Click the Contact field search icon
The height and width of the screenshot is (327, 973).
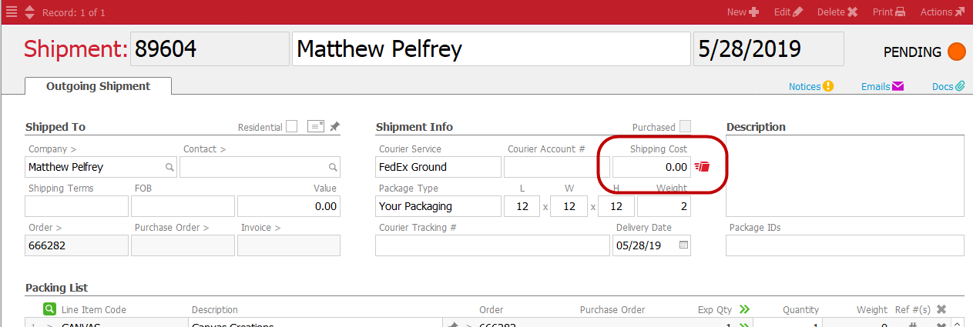click(333, 167)
